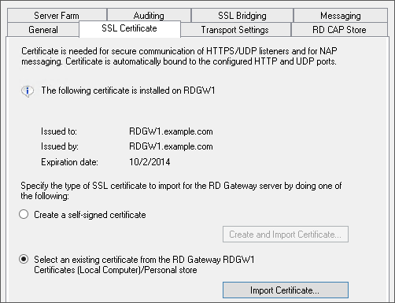Open the SSL Bridging tab
The width and height of the screenshot is (395, 303).
[242, 16]
